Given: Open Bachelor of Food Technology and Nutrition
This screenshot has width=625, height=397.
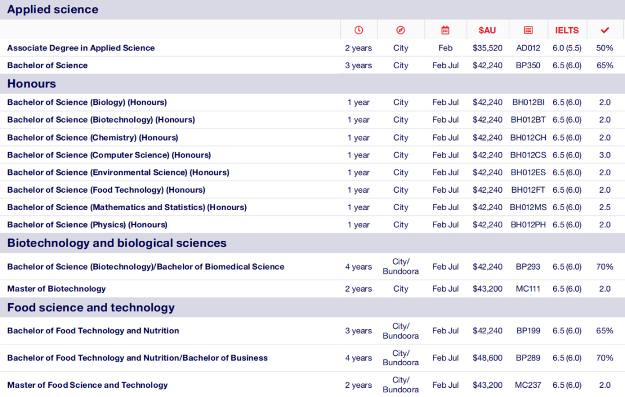Looking at the screenshot, I should (93, 331).
